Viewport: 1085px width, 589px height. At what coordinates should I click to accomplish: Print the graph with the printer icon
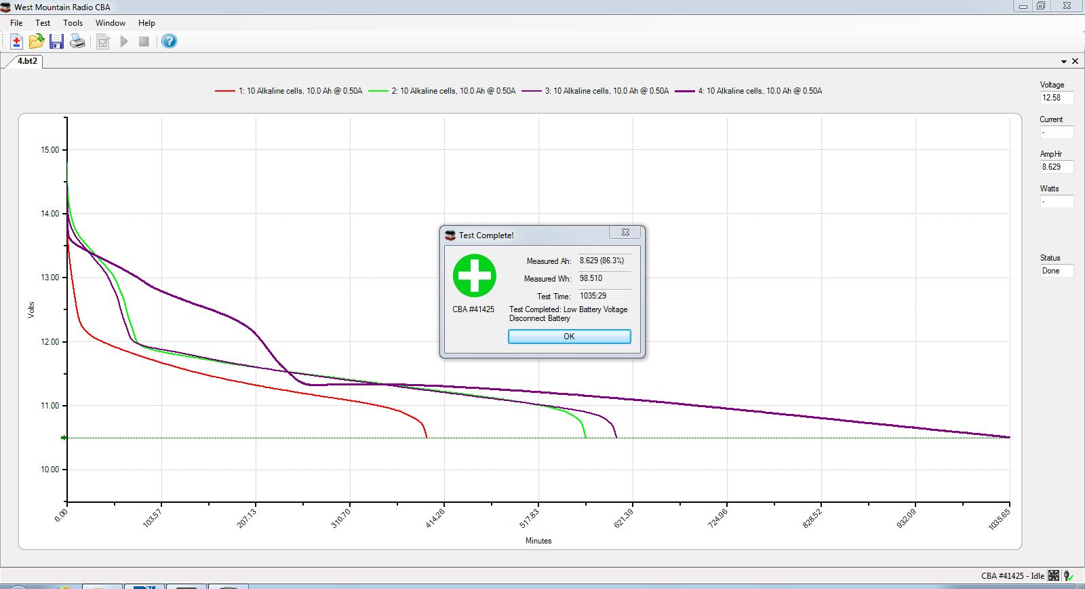coord(78,42)
